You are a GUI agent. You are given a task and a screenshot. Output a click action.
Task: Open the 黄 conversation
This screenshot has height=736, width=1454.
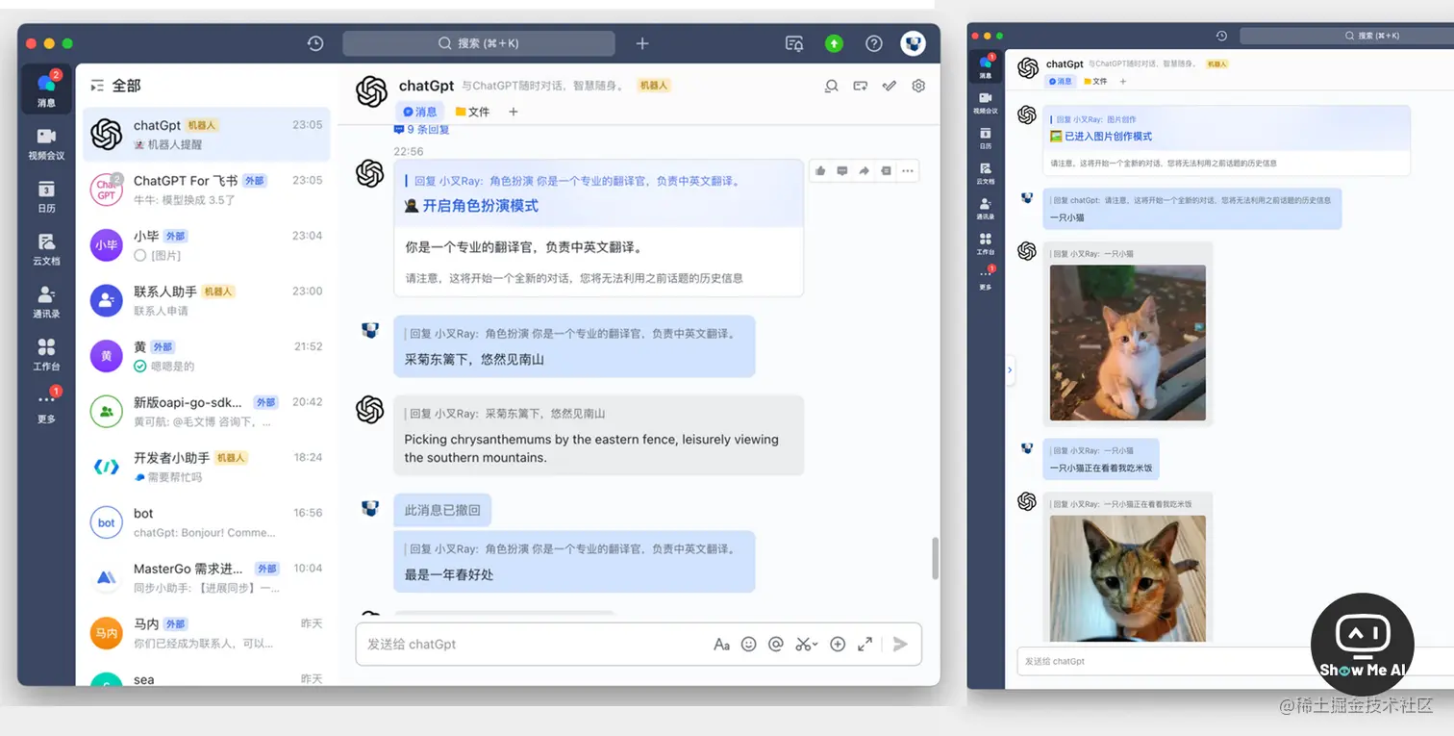pos(207,356)
